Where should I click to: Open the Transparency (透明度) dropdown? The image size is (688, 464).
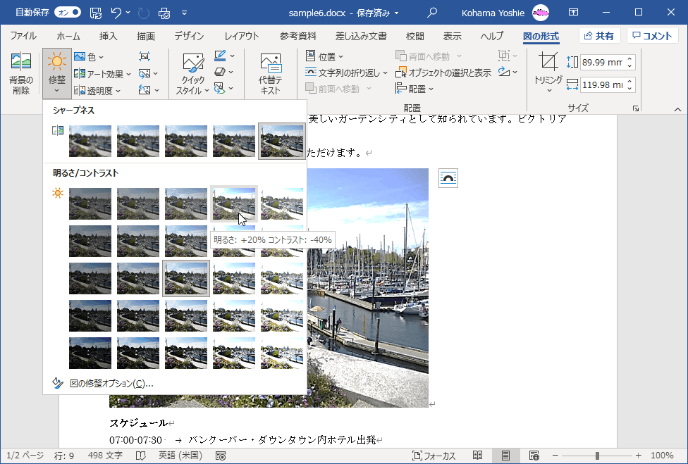click(x=97, y=91)
